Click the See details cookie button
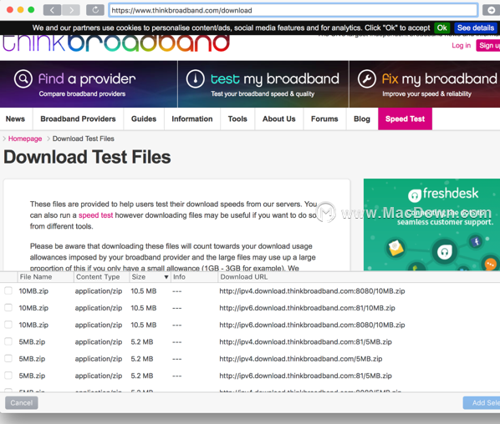The height and width of the screenshot is (424, 500). coord(476,28)
